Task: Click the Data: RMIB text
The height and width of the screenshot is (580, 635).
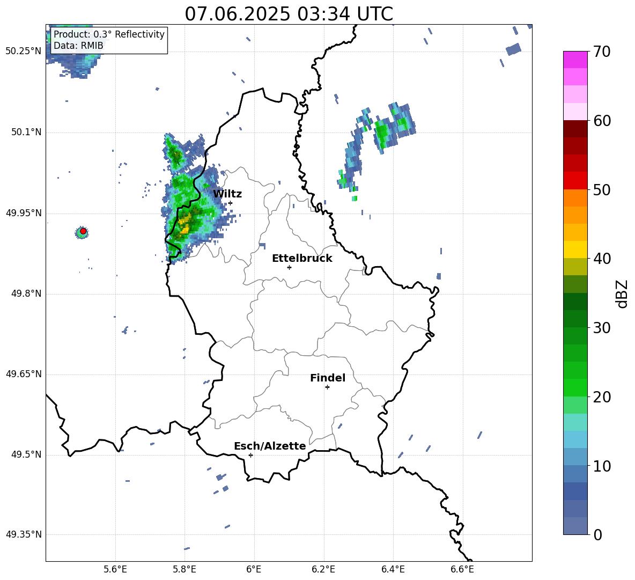Action: 78,46
